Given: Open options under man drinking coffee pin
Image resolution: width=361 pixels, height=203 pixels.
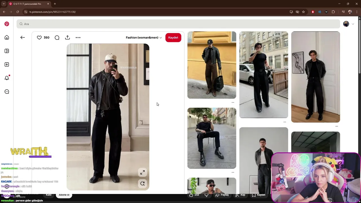Looking at the screenshot, I should coord(285,122).
